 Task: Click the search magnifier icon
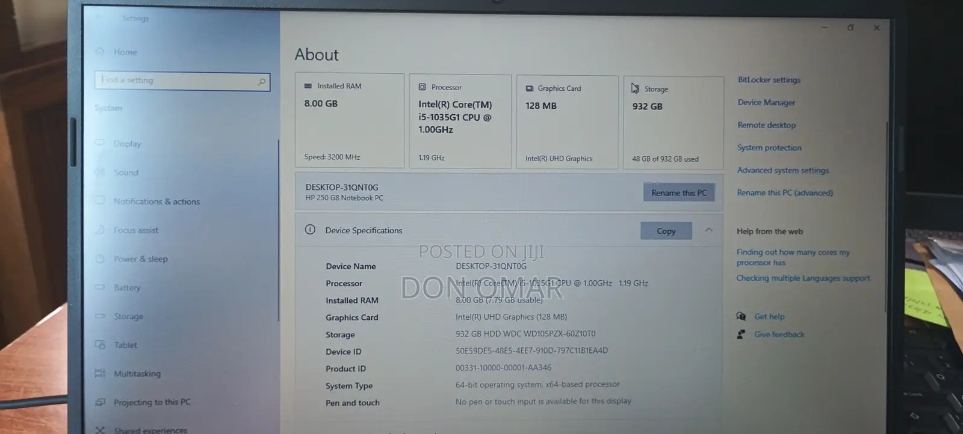click(x=261, y=82)
